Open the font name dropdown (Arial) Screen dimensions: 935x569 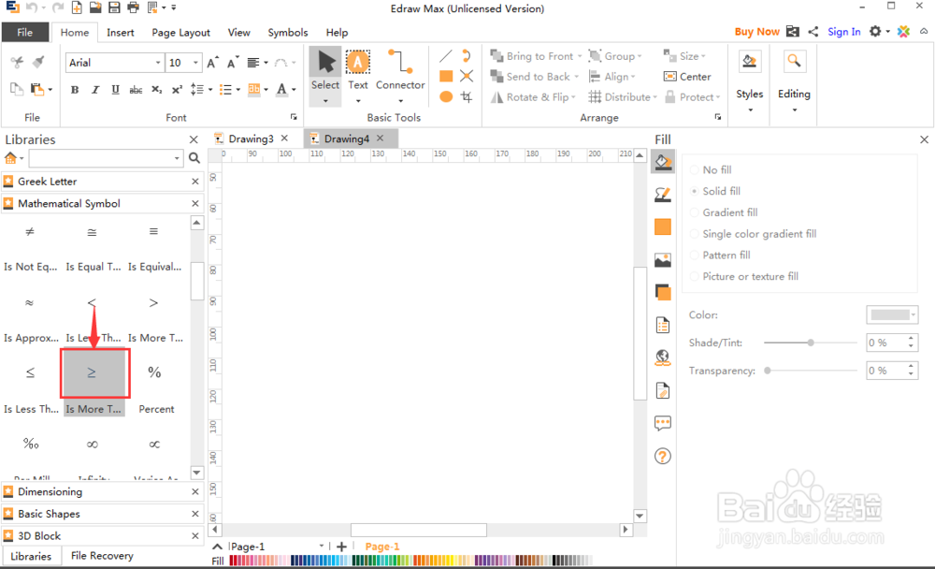tap(158, 63)
